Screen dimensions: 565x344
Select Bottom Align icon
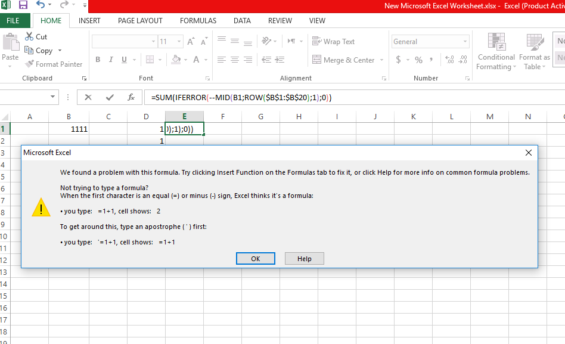pos(248,42)
